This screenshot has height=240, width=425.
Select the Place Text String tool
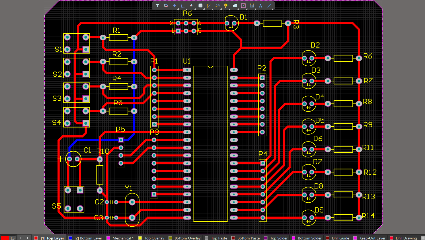(x=261, y=6)
